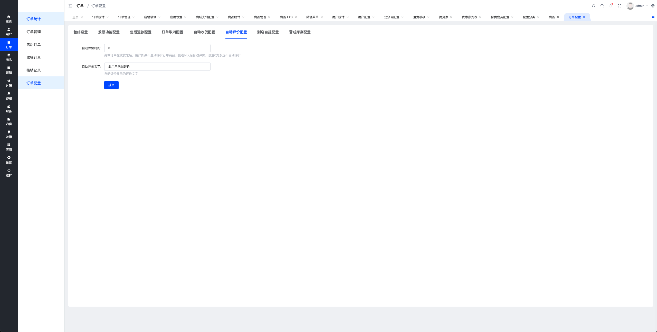The height and width of the screenshot is (332, 657).
Task: Open the 装修 sidebar section
Action: (x=9, y=134)
